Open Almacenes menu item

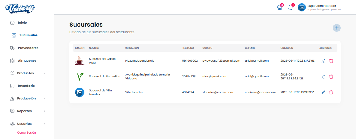tap(27, 61)
